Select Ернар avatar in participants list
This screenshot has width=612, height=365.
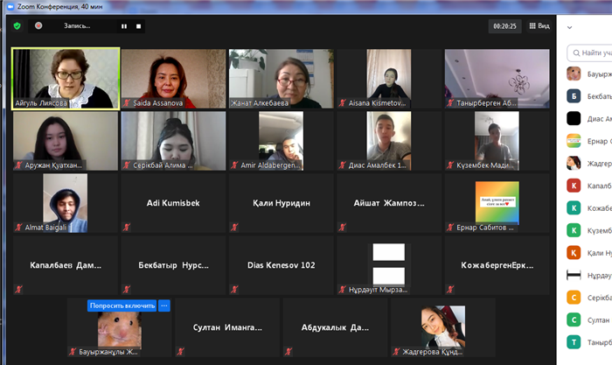pos(574,141)
